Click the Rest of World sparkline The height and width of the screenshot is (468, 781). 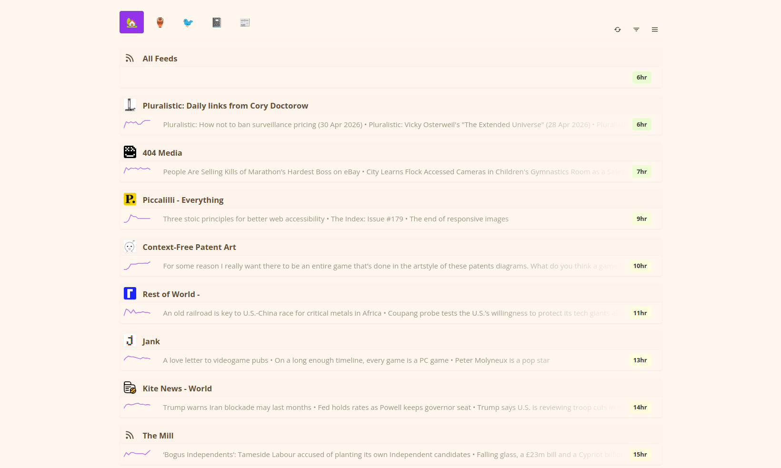(x=137, y=312)
